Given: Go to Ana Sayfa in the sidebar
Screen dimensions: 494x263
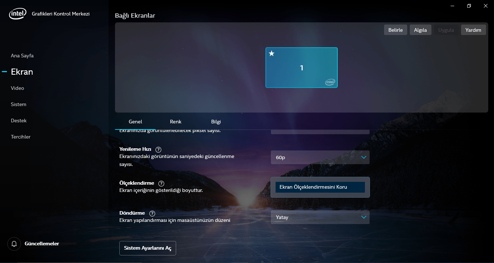Looking at the screenshot, I should pos(22,56).
